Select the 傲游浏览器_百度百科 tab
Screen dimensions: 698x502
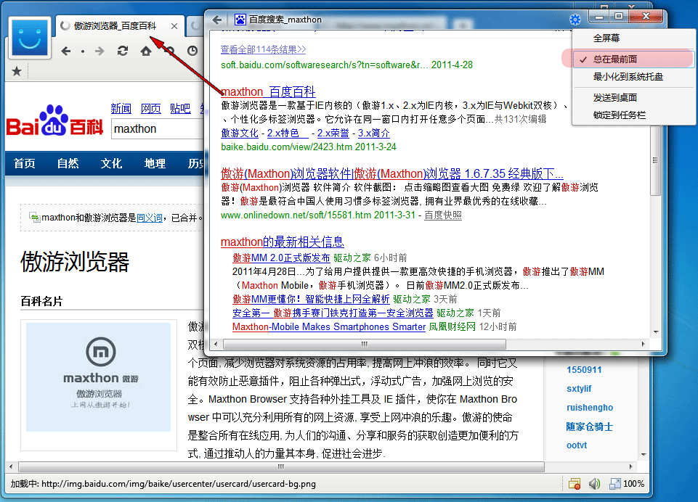115,26
